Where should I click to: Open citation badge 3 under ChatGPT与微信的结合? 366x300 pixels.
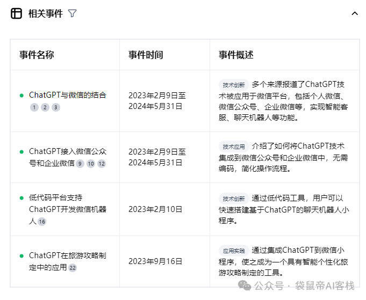pyautogui.click(x=56, y=107)
